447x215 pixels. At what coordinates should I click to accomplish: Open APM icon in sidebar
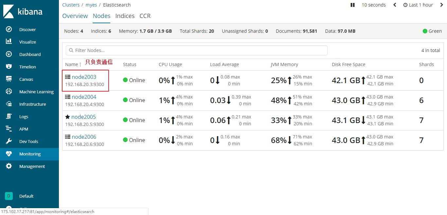click(x=9, y=129)
